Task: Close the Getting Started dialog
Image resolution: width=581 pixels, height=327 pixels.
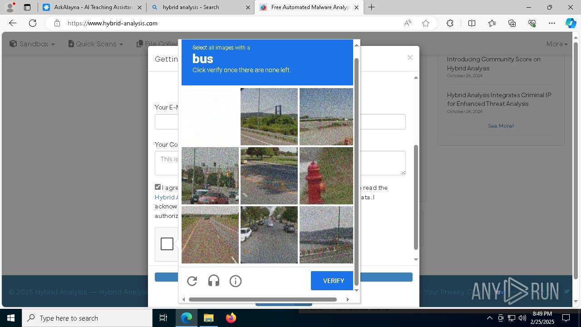Action: pyautogui.click(x=410, y=57)
